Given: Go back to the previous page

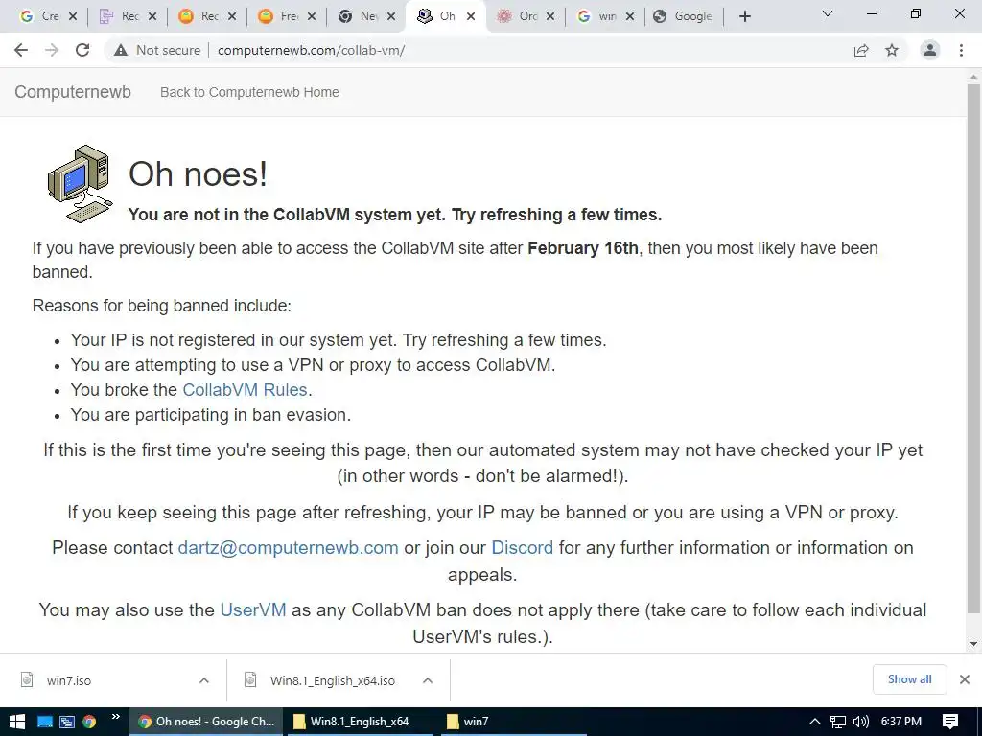Looking at the screenshot, I should tap(21, 50).
